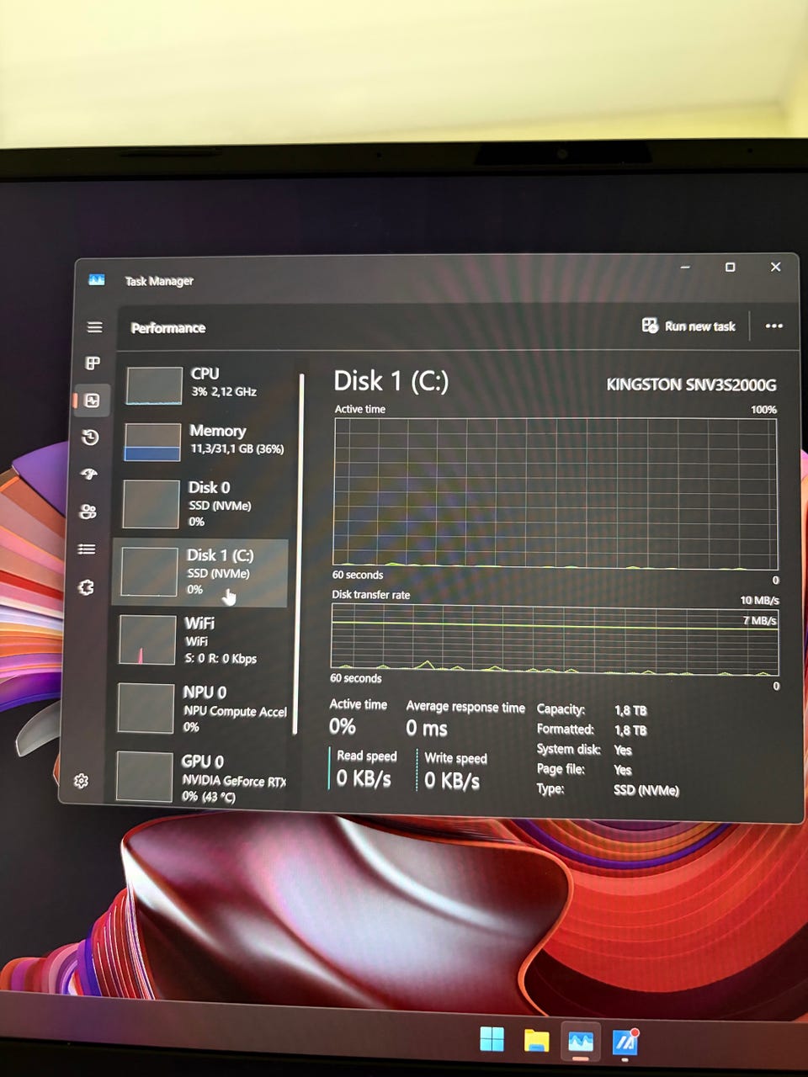Open the three-dot more options menu

[773, 326]
